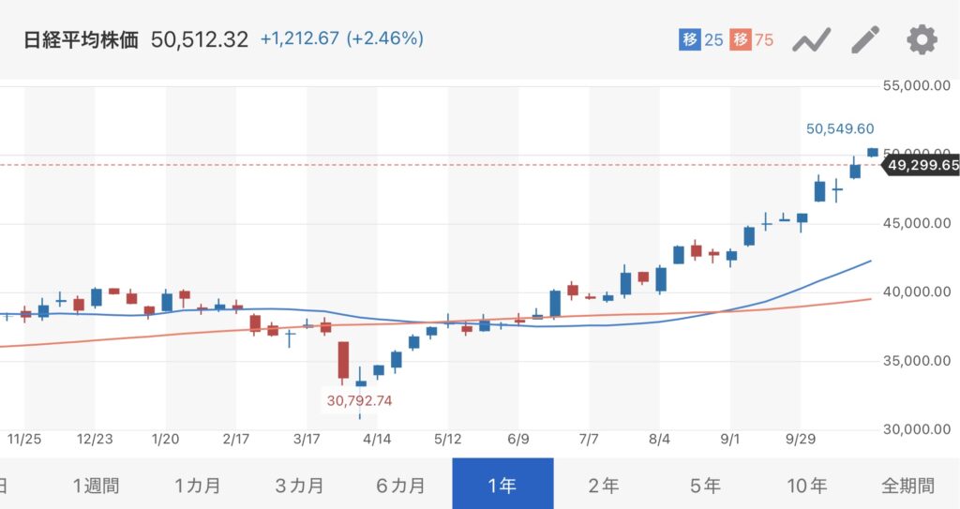Tap the 30,792.74 low price label
The width and height of the screenshot is (960, 509).
click(359, 400)
